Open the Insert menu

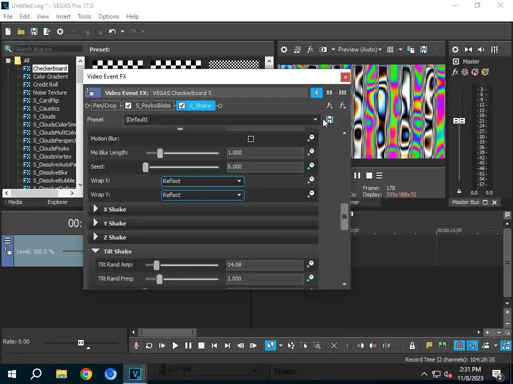[x=63, y=16]
